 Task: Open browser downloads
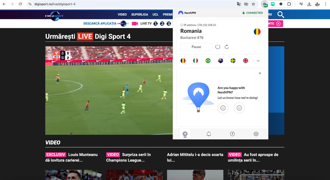click(309, 4)
